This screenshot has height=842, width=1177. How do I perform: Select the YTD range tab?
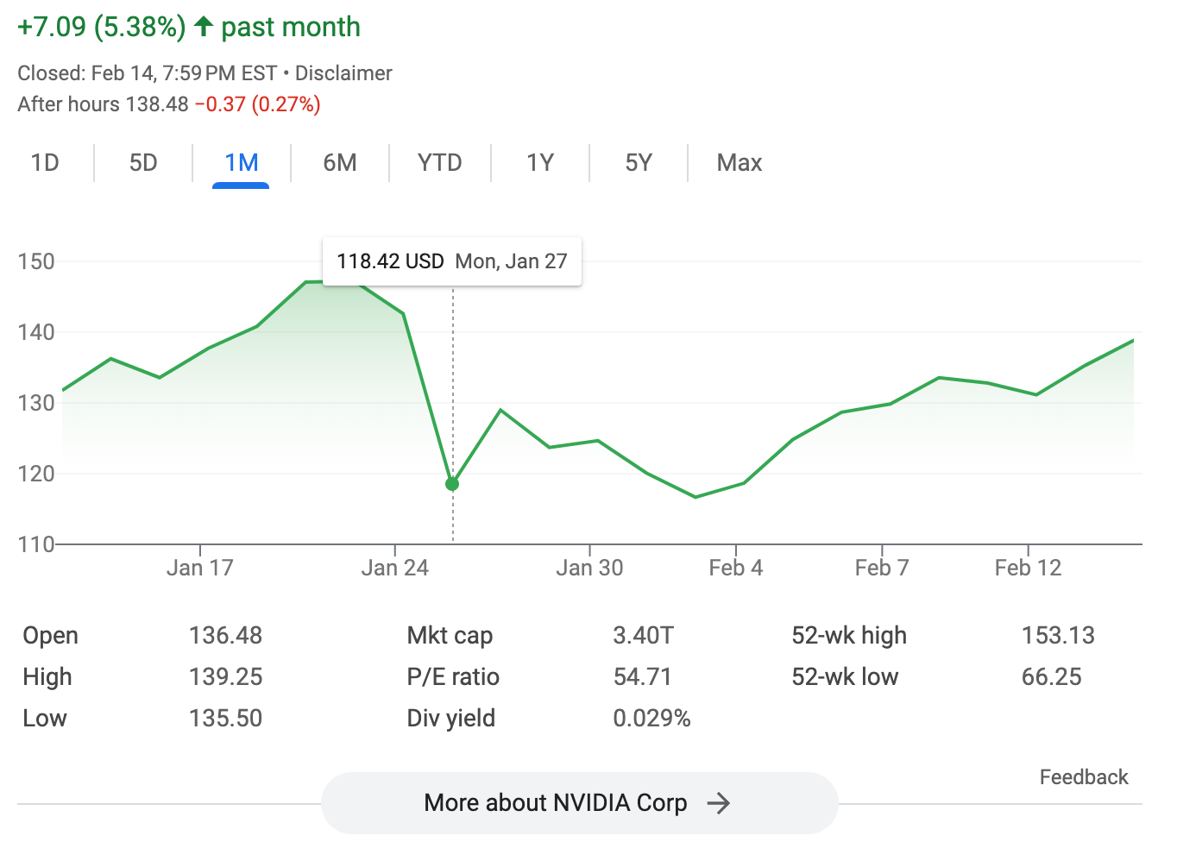coord(439,163)
